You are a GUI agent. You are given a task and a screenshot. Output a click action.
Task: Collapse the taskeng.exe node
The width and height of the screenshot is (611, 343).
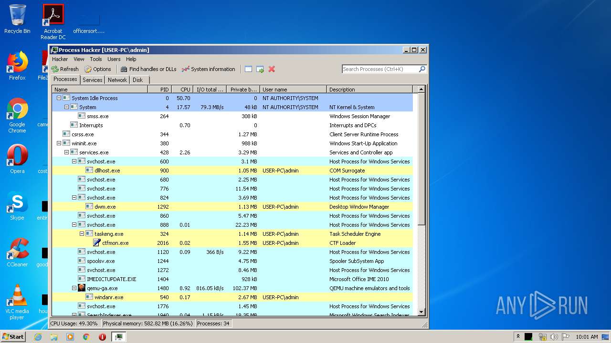click(x=82, y=234)
